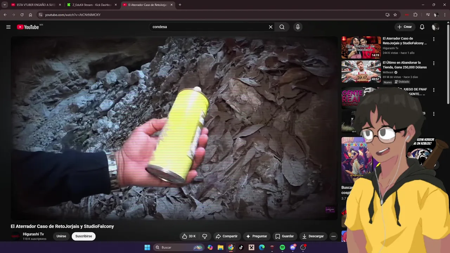Open El Último en Abandonar la Tienda title
The image size is (450, 253).
click(x=405, y=65)
